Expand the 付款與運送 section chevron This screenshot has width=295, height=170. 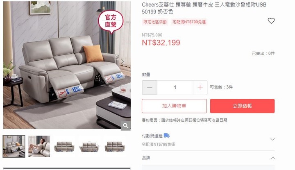(272, 139)
